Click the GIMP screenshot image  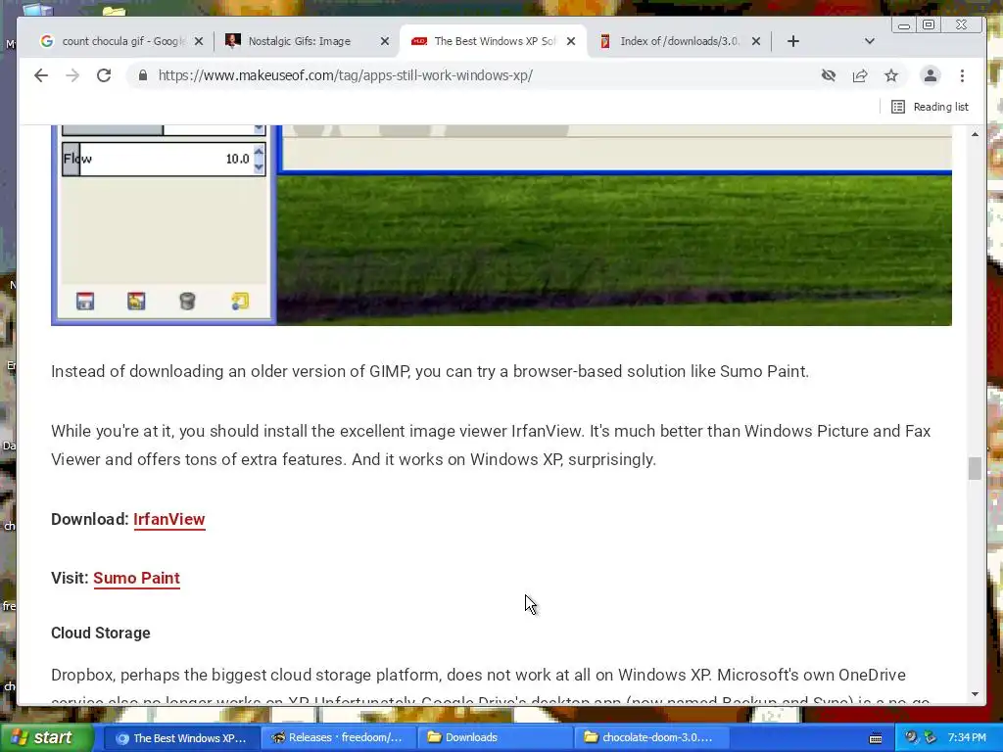501,225
